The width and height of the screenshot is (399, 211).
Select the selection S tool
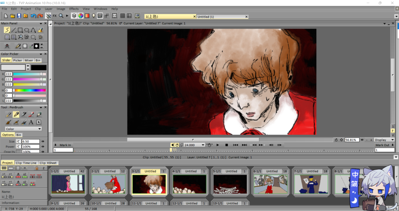(x=14, y=37)
